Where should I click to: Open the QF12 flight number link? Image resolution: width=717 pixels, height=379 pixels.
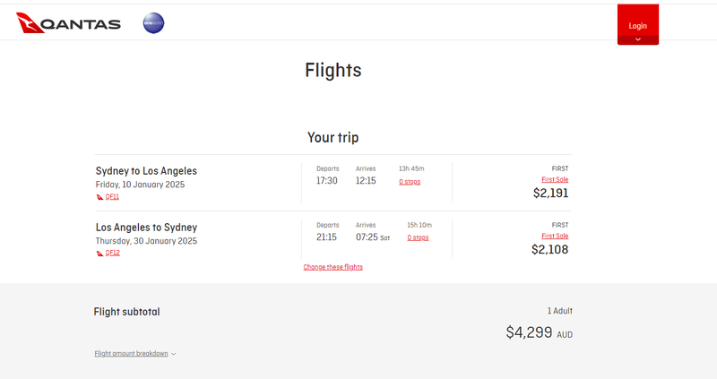coord(112,253)
